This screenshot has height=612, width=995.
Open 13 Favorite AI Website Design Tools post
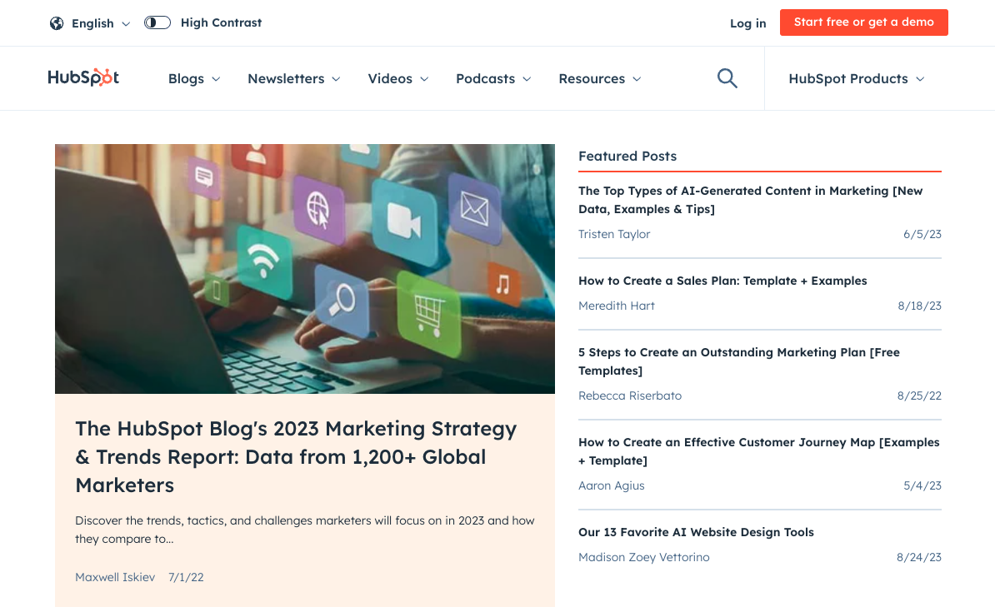(696, 532)
